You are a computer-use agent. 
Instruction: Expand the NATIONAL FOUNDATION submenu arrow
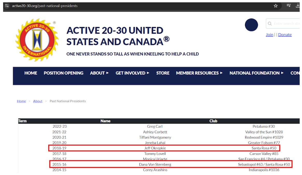point(282,73)
